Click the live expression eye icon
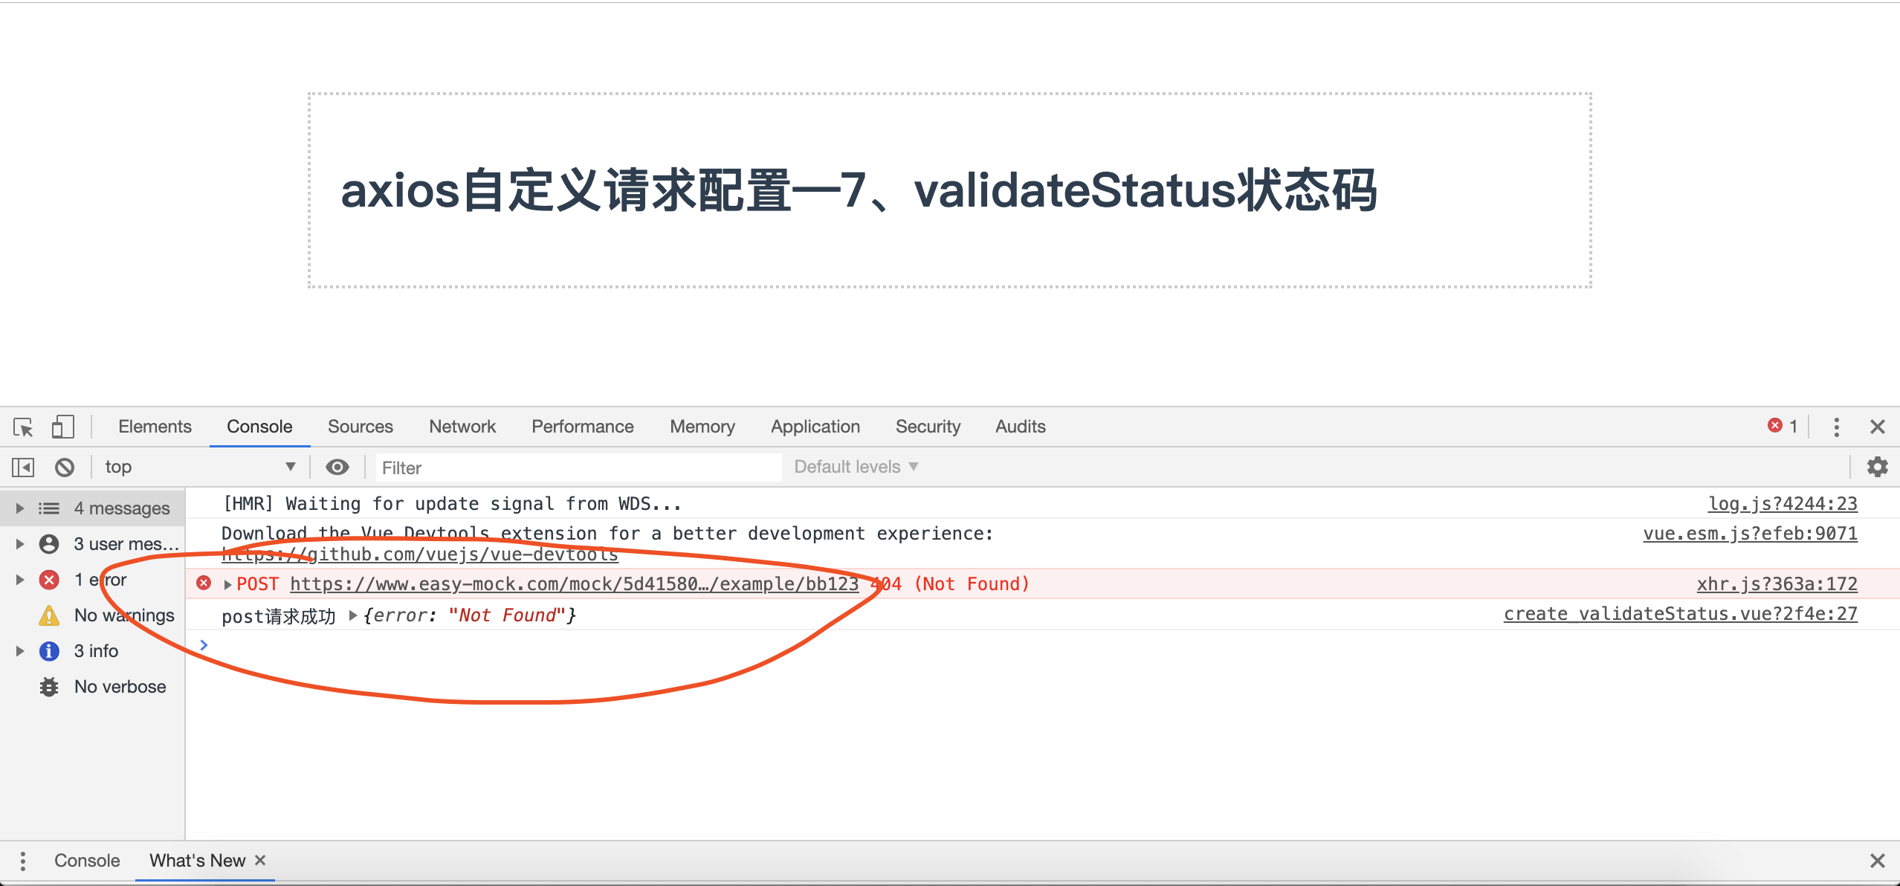This screenshot has width=1900, height=886. coord(337,468)
